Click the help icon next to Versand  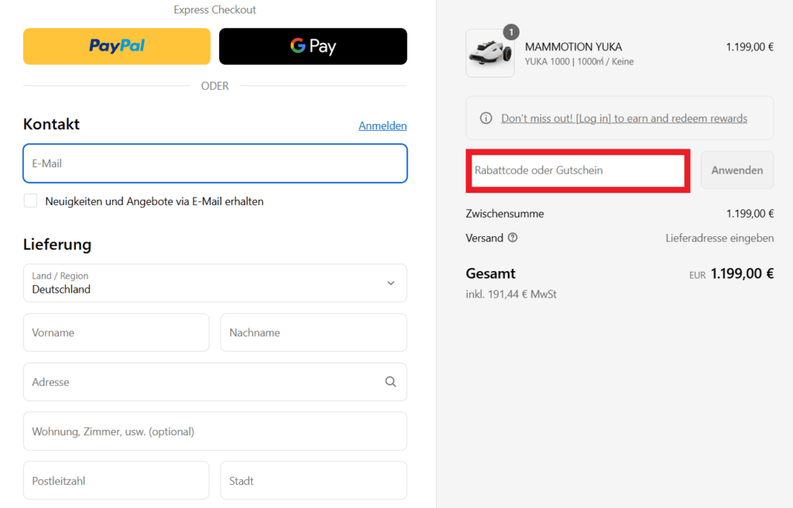pos(513,238)
